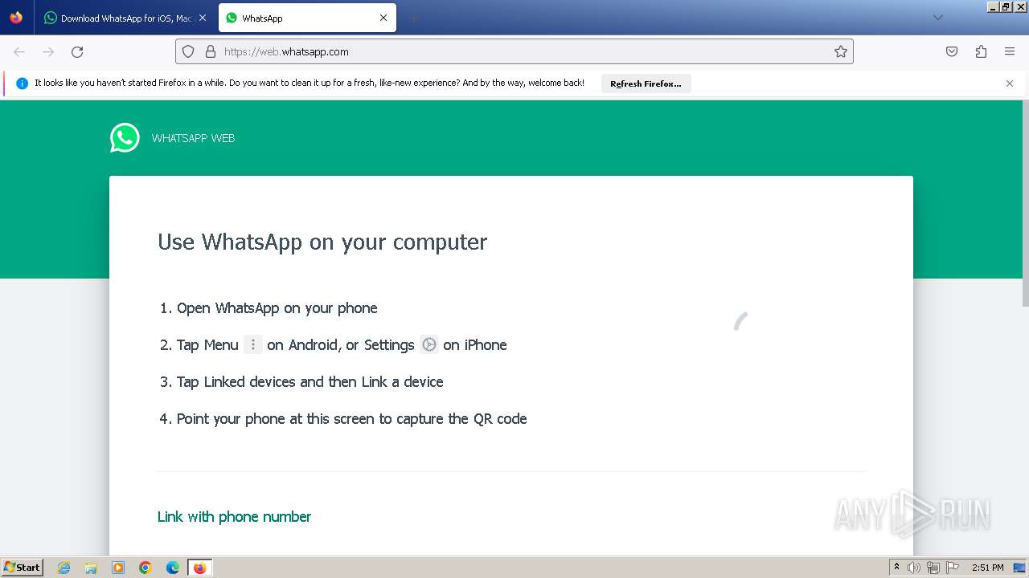Click the WHATSAPP WEB header text
Screen dimensions: 1029x578
pyautogui.click(x=193, y=138)
